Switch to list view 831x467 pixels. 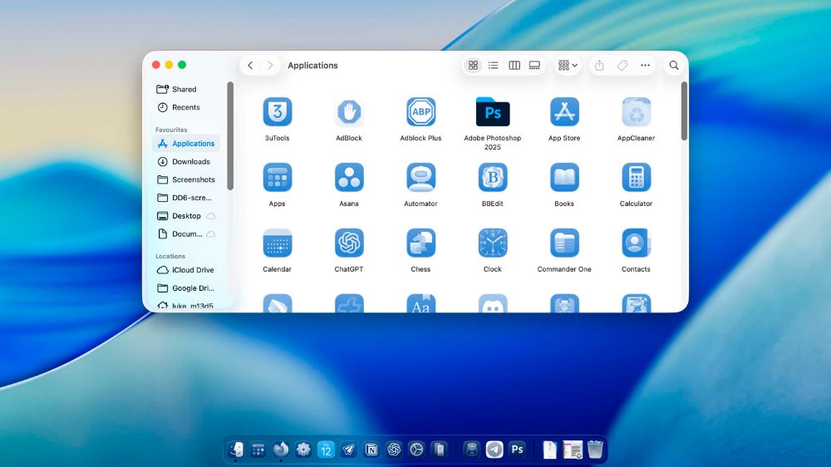[494, 65]
